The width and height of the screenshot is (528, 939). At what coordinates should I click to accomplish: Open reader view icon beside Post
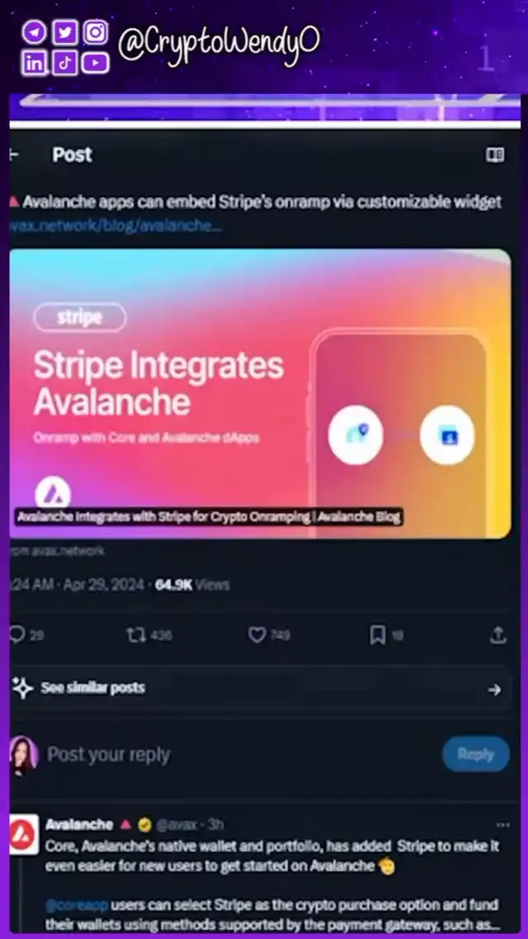click(x=495, y=155)
